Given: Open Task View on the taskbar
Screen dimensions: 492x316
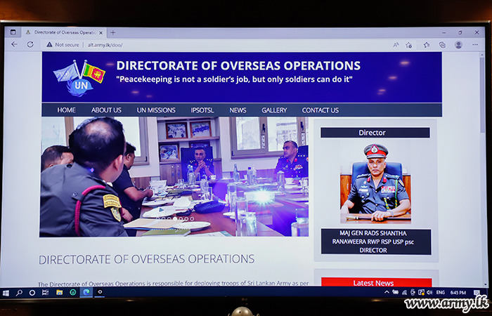Looking at the screenshot, I should [46, 293].
